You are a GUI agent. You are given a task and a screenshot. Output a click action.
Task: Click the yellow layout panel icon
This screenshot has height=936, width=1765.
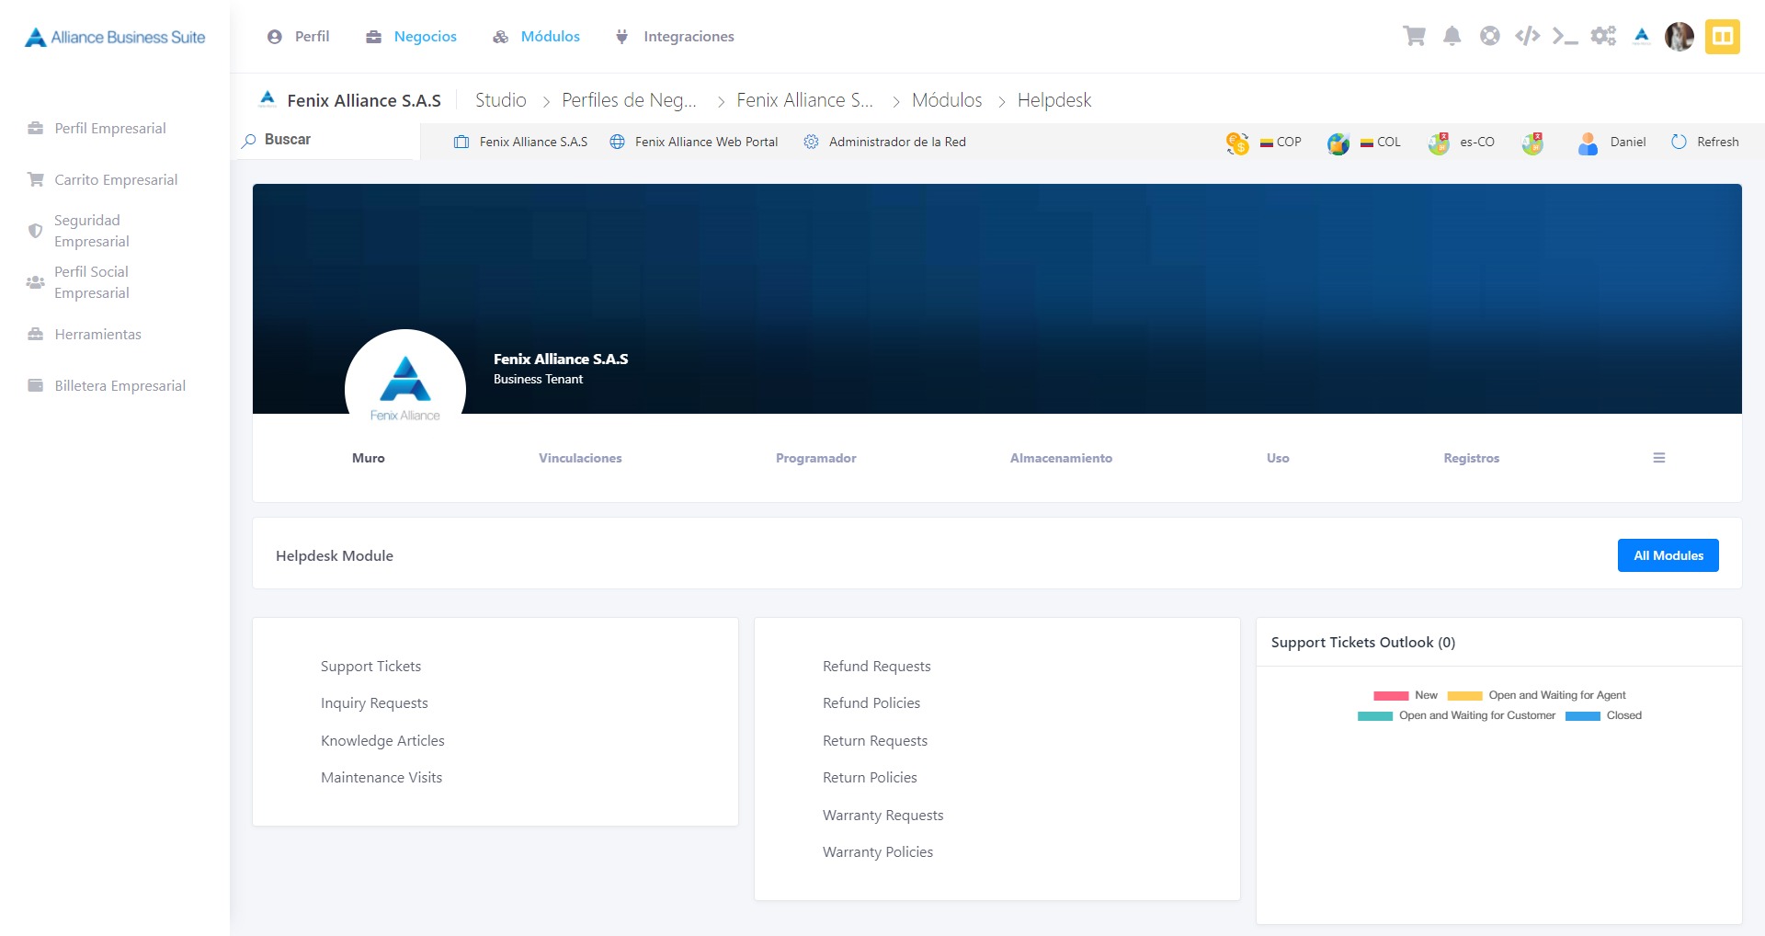(1722, 37)
